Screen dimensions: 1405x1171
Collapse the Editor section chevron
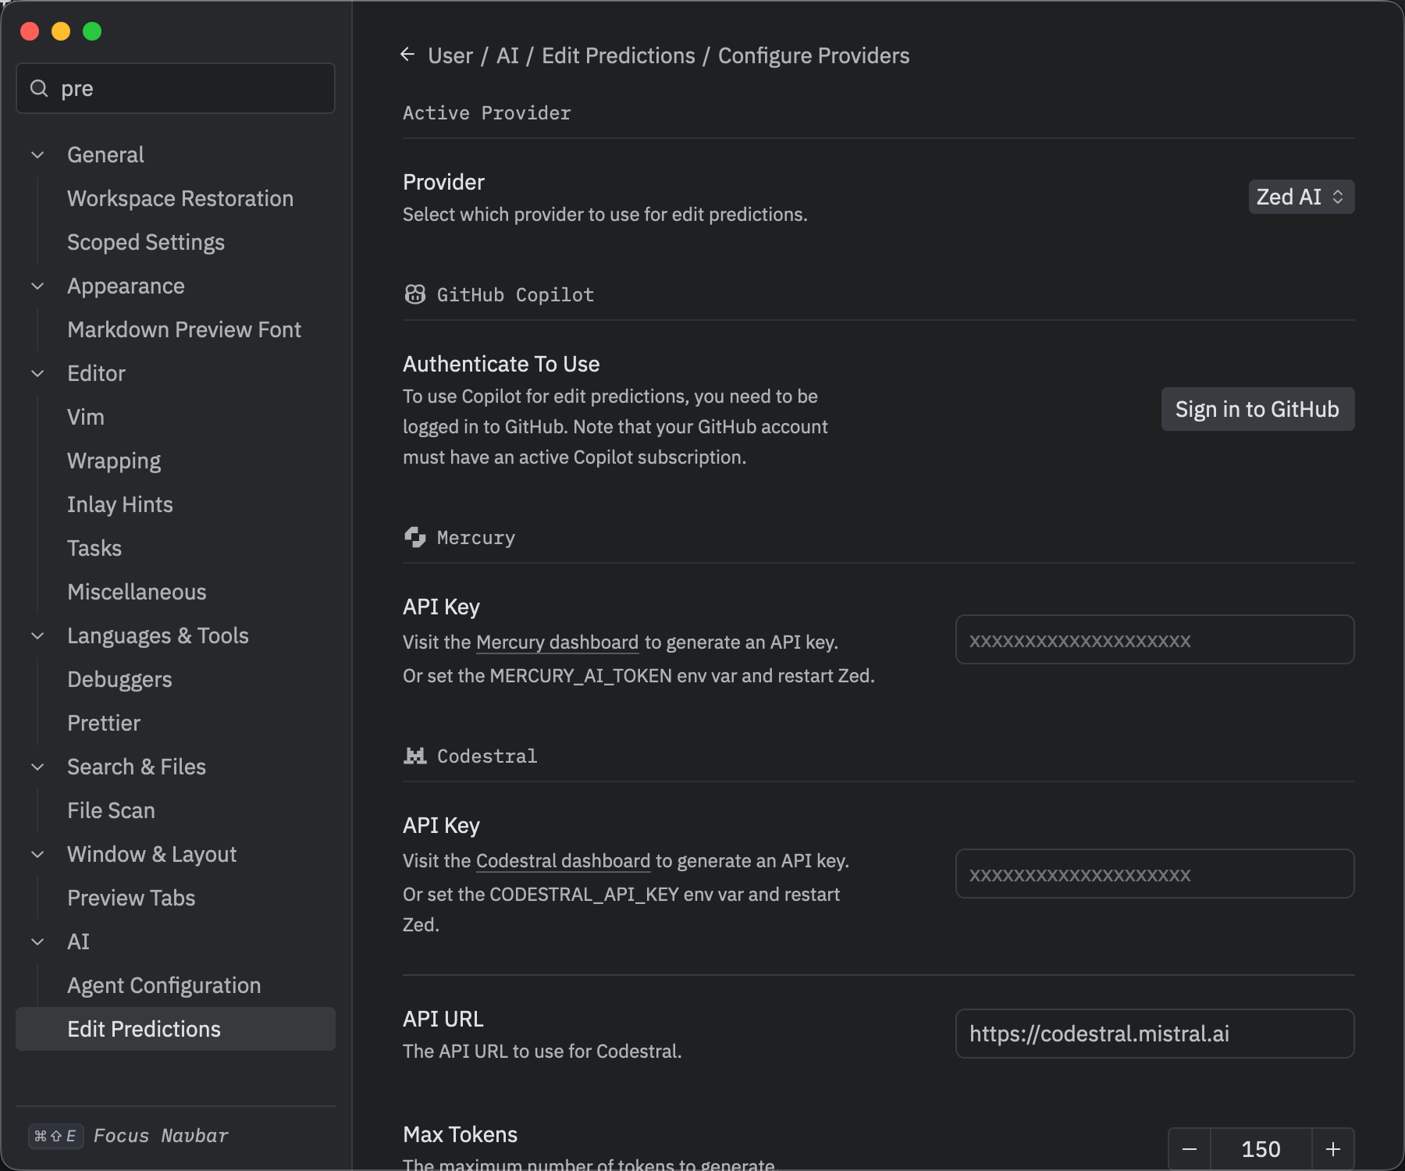37,373
